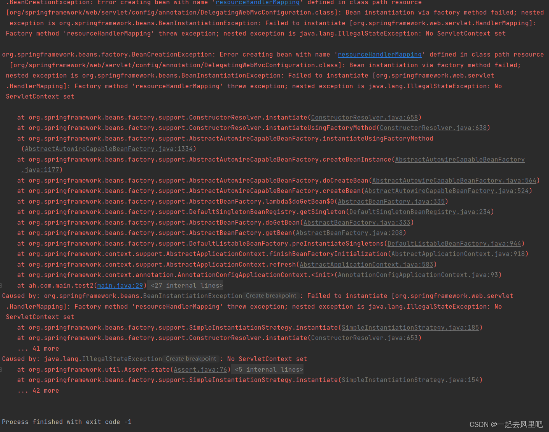Open AbstractApplicationContext.java:918 link
This screenshot has width=549, height=432.
[457, 254]
